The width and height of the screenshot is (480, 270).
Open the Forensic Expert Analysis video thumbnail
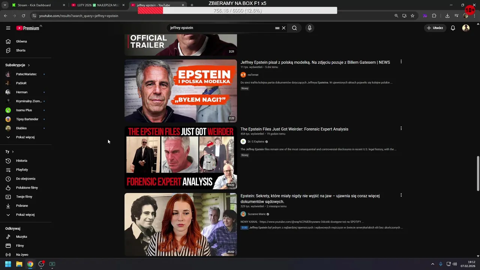[x=181, y=157]
